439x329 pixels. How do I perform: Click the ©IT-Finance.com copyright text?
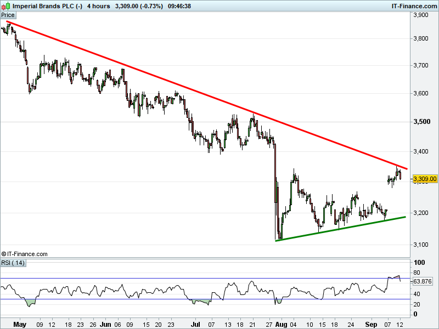pos(24,254)
